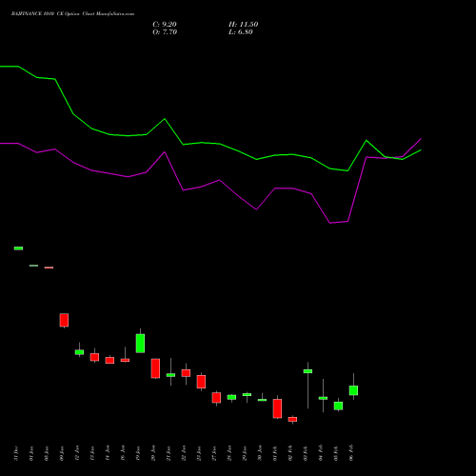Viewport: 476px width, 476px height.
Task: Click the BAJFINANCE CE Option chart title
Action: [x=72, y=14]
